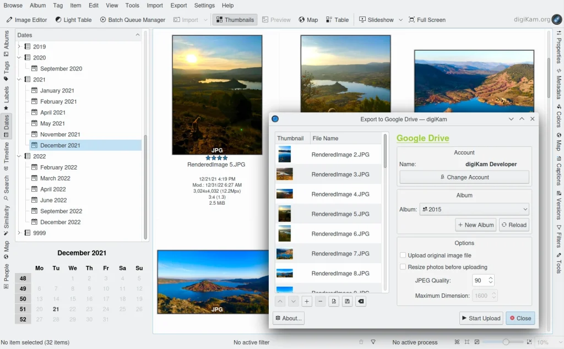Open the Light Table

coord(73,20)
